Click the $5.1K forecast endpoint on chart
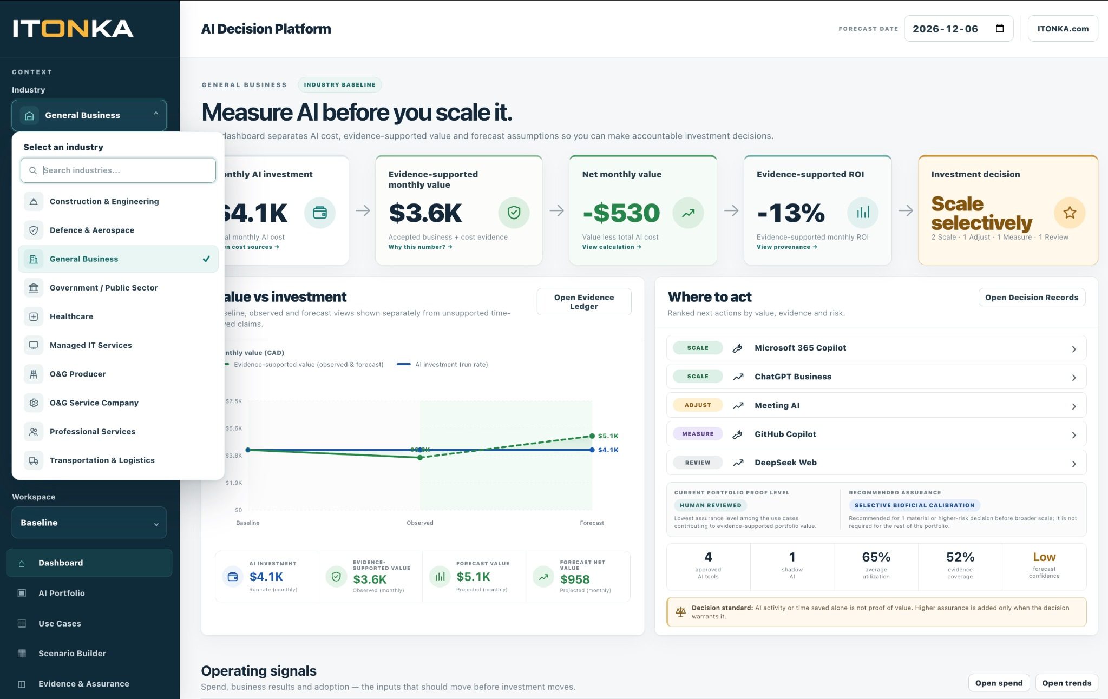Screen dimensions: 1108x699 pyautogui.click(x=592, y=436)
